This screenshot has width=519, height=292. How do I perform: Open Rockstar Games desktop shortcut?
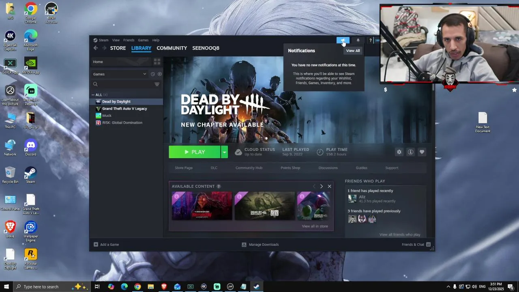(31, 259)
